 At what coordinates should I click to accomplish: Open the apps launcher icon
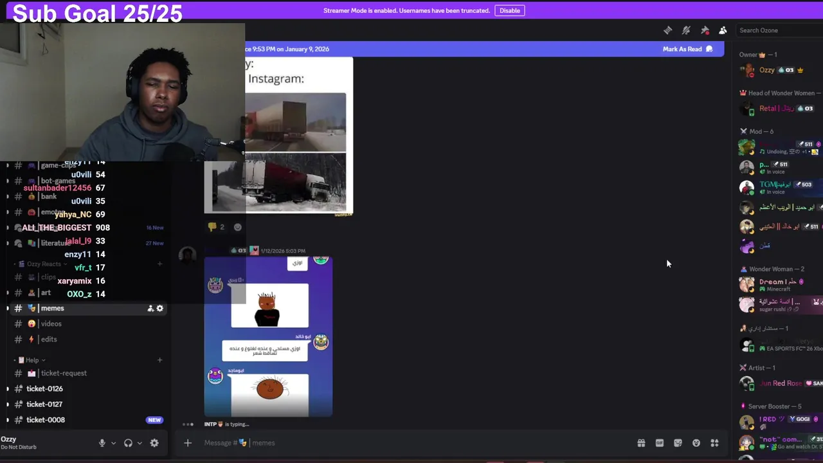coord(714,442)
